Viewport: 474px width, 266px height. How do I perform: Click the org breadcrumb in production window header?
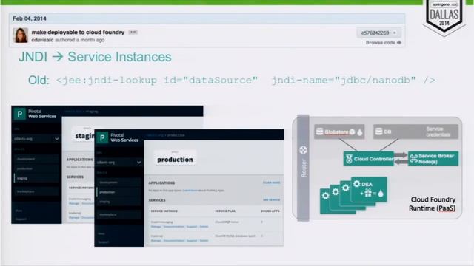click(155, 135)
